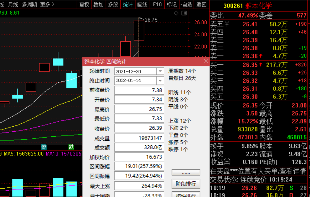Click the 收盘价 value field 26.39
Screen dimensions: 310x197
click(x=139, y=128)
